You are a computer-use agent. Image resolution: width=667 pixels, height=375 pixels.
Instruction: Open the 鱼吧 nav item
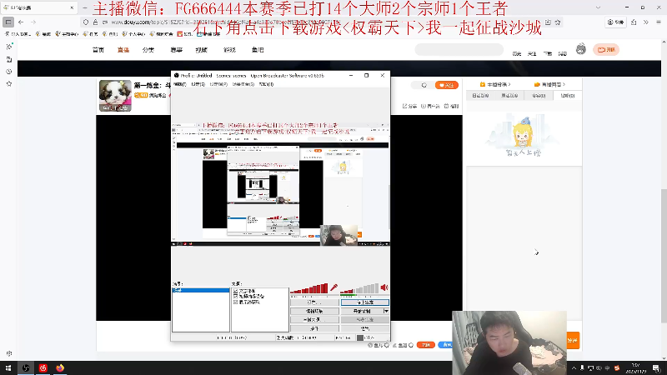pos(258,50)
